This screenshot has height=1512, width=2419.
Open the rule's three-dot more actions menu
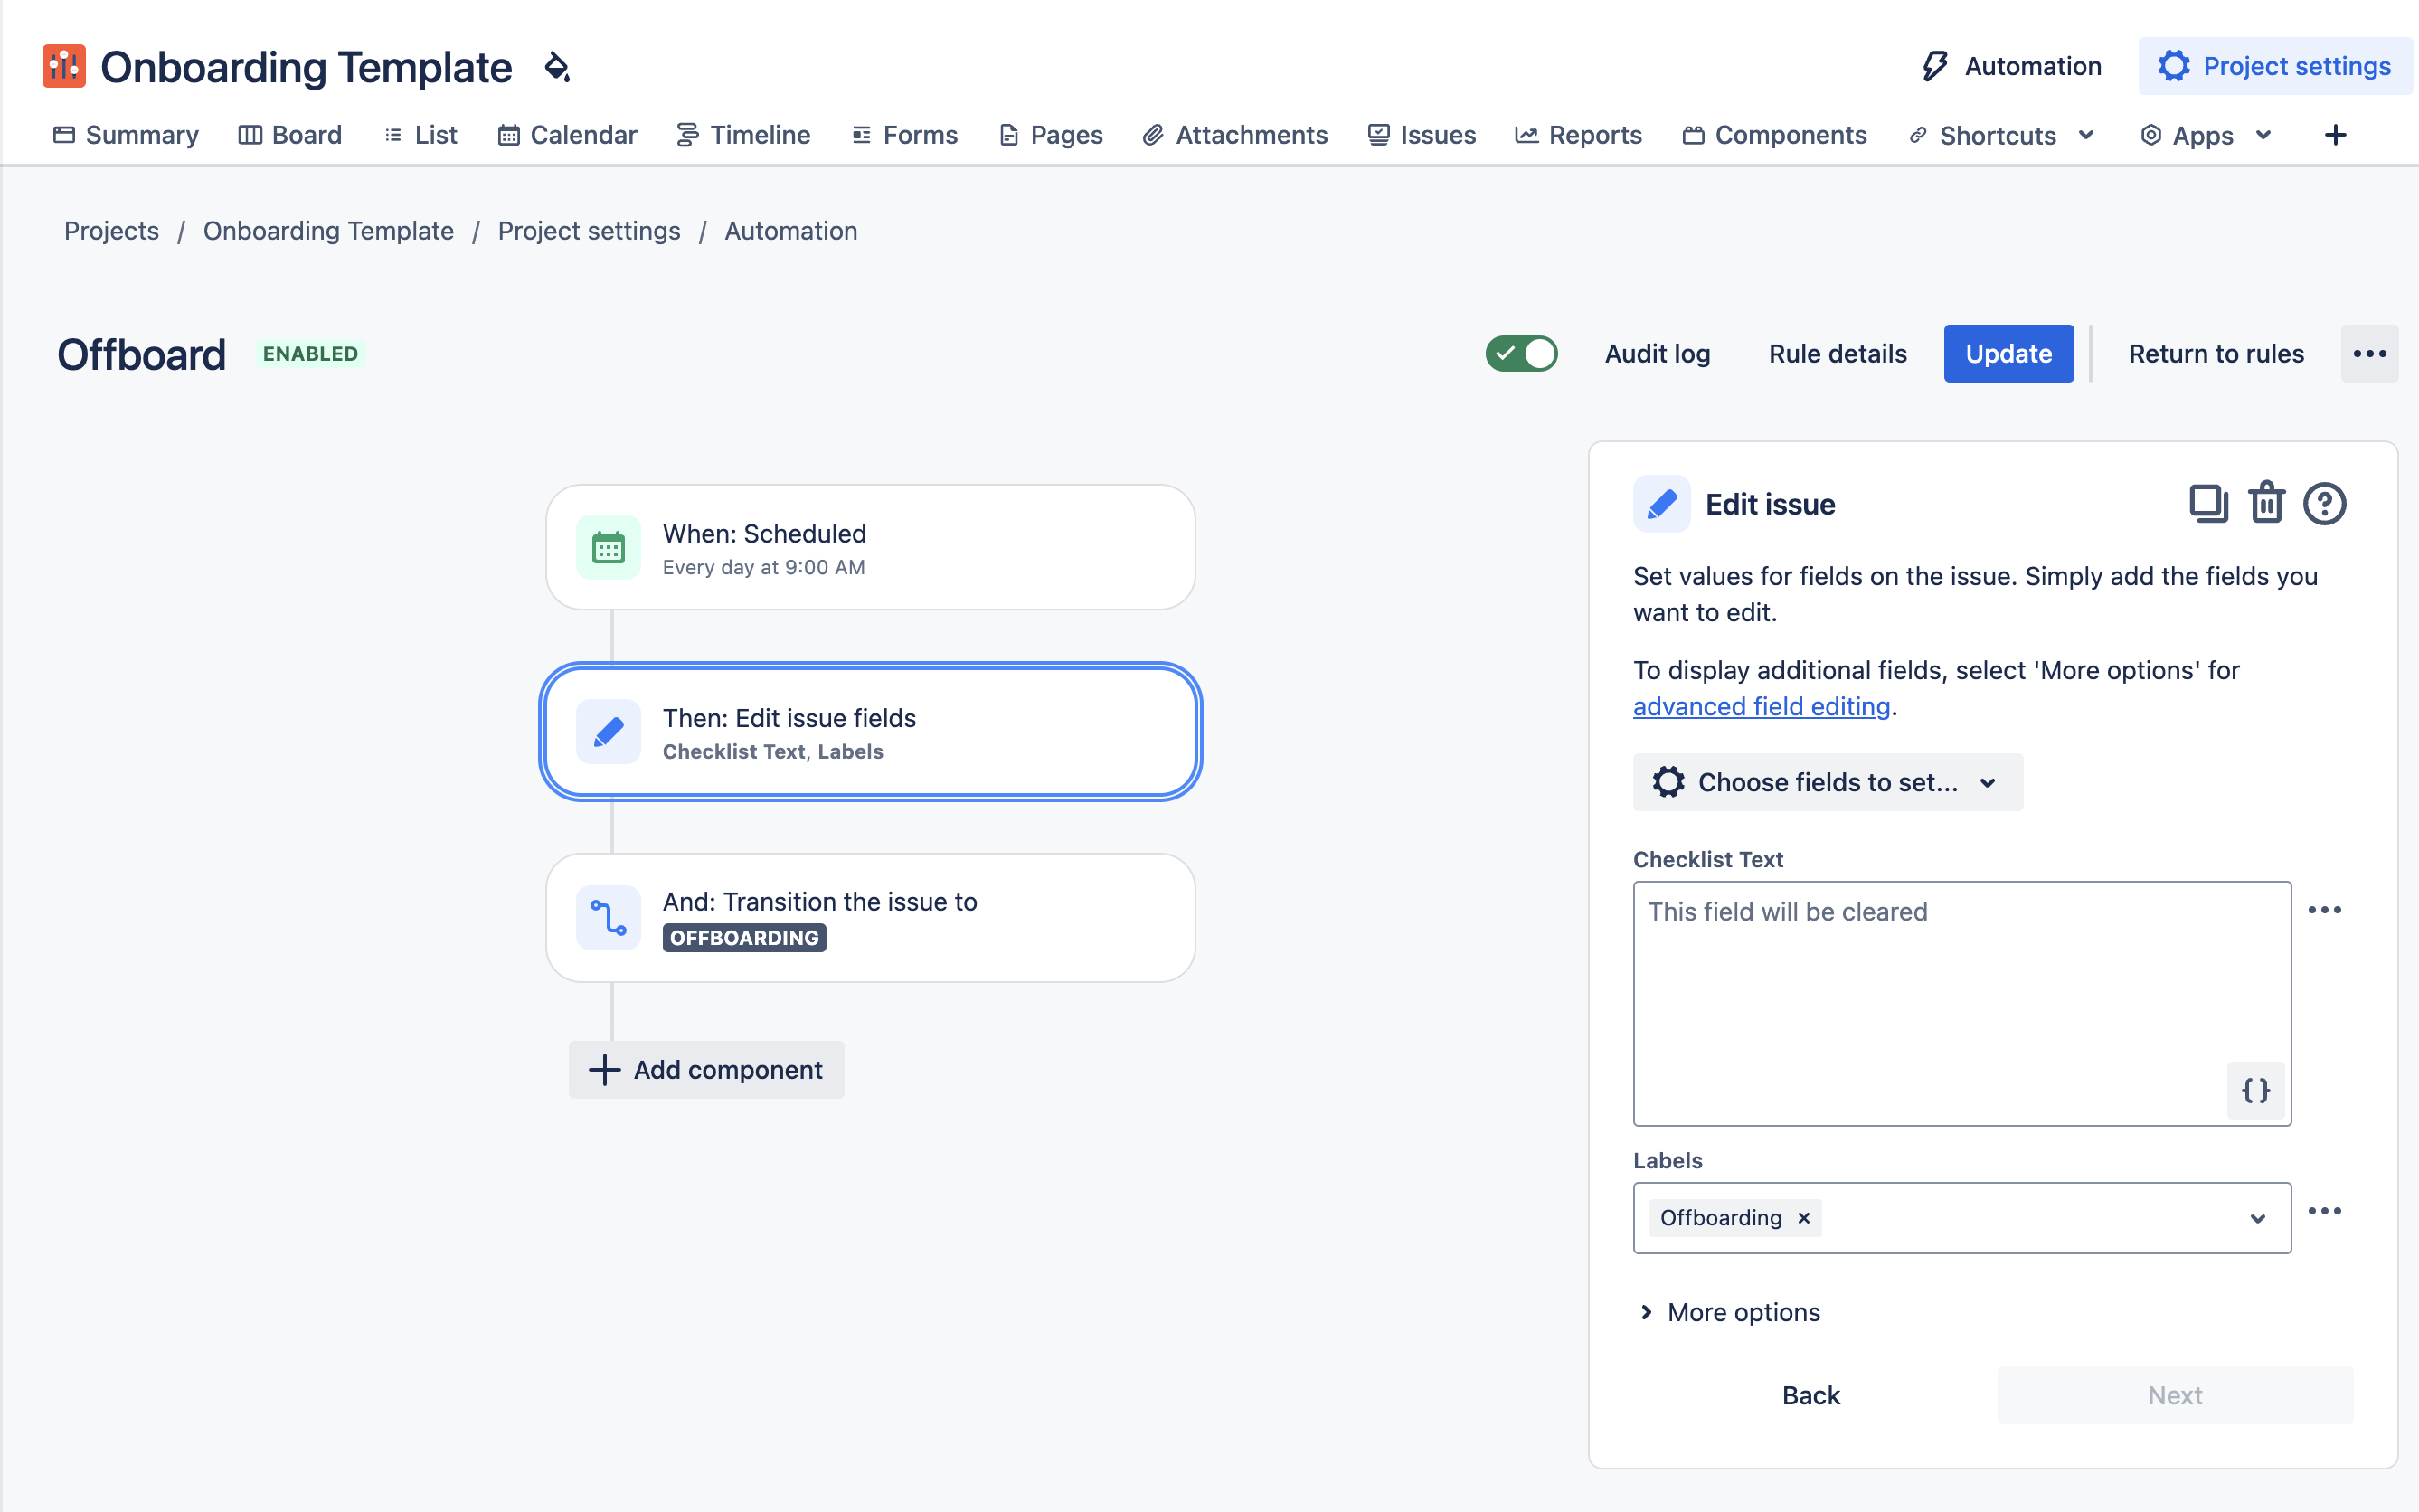click(x=2369, y=353)
